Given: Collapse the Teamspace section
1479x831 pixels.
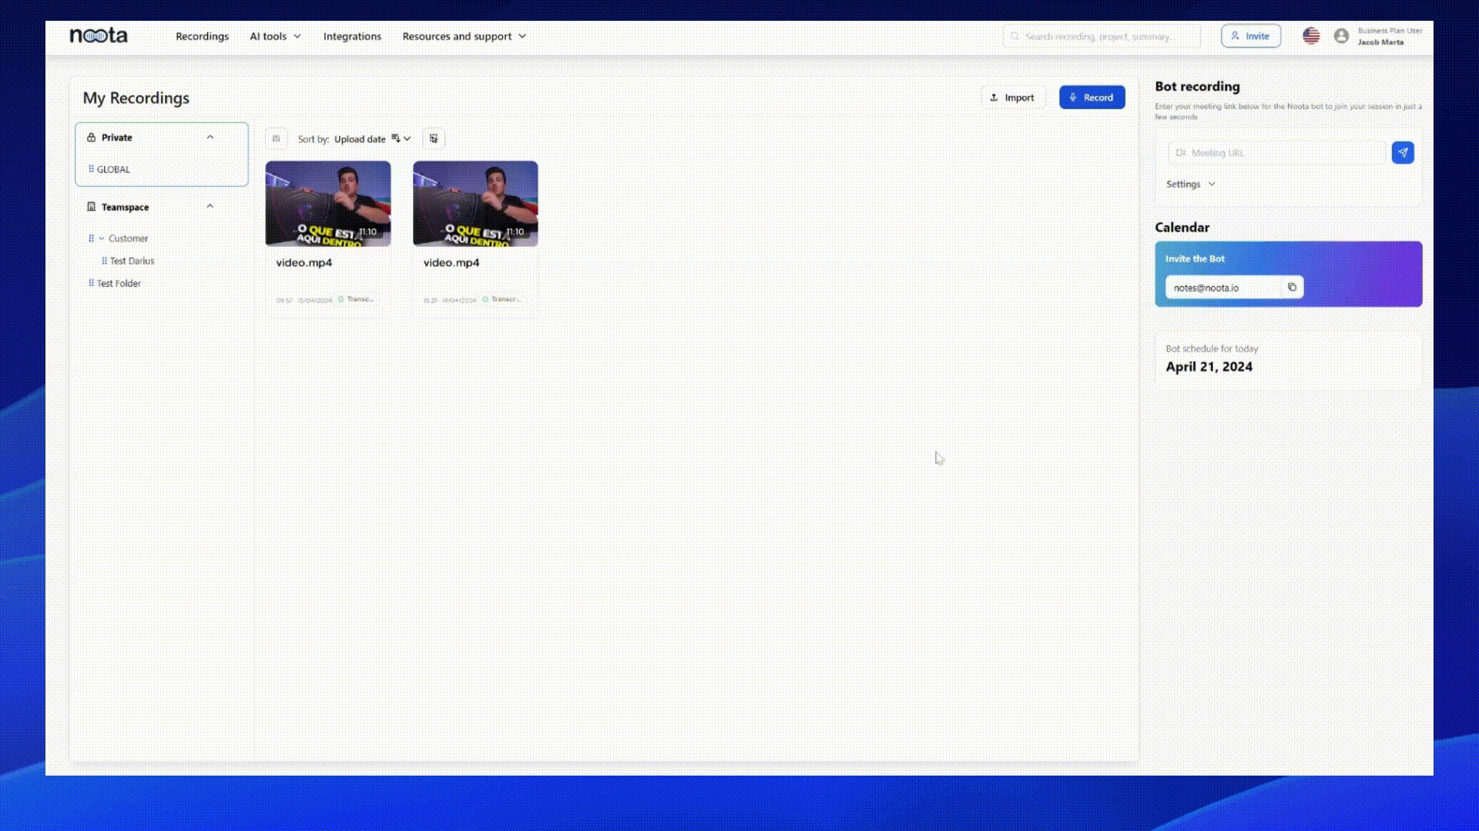Looking at the screenshot, I should click(x=210, y=206).
